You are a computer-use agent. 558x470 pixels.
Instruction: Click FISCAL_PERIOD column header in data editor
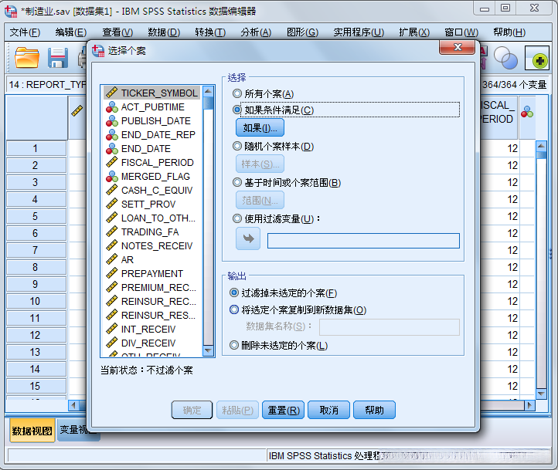(x=498, y=117)
